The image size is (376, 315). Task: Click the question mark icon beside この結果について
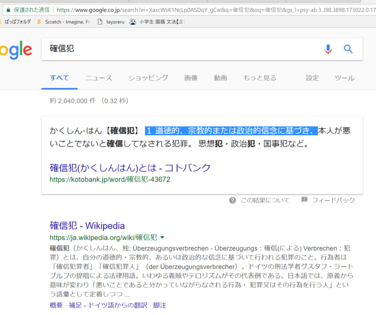[232, 200]
